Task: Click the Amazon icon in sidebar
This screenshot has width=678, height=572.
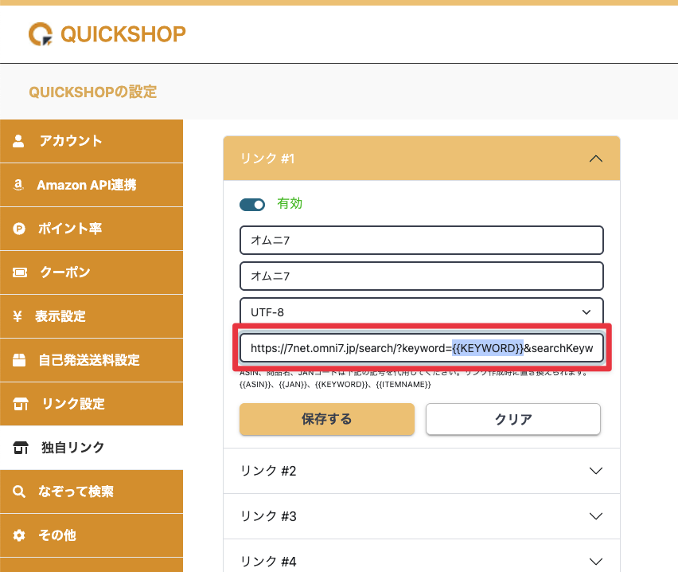Action: [19, 185]
